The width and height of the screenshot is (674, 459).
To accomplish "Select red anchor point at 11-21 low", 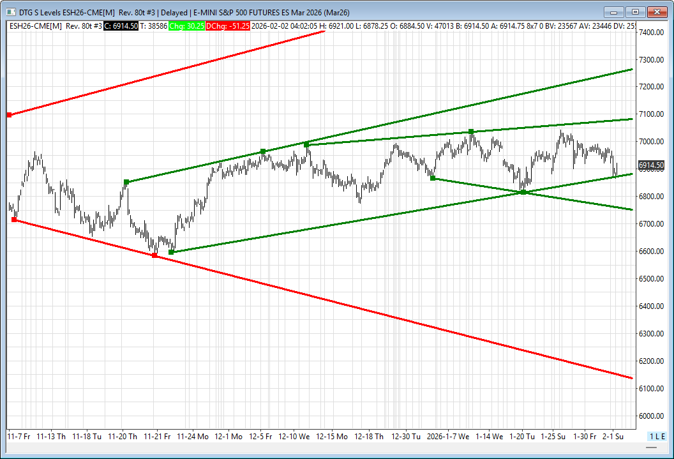I will pos(154,255).
